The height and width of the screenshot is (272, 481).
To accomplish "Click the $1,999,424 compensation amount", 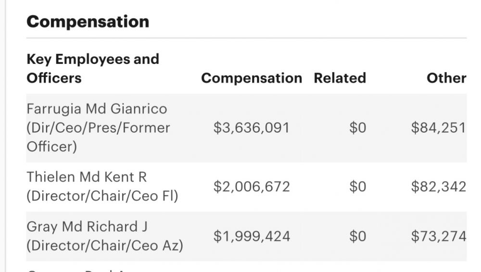I will tap(252, 236).
